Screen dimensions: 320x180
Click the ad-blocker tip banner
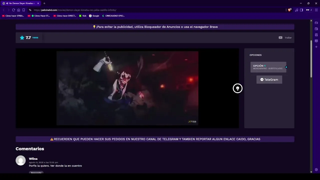pyautogui.click(x=155, y=27)
